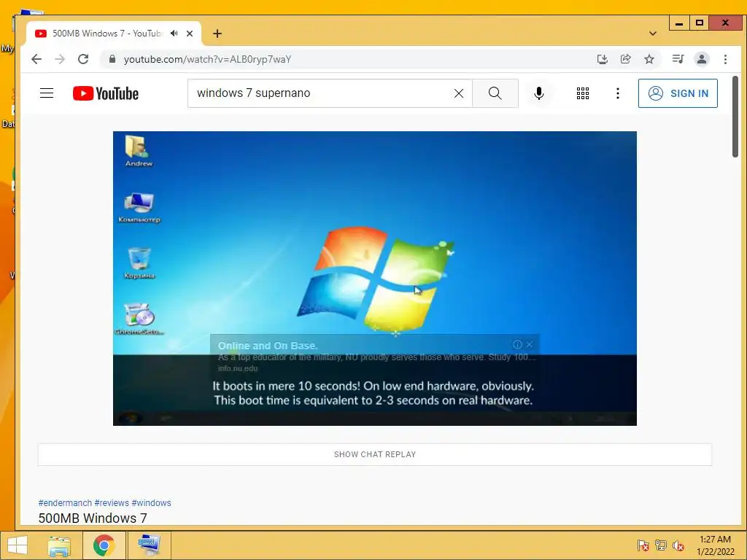Share this page from the address bar

[625, 59]
